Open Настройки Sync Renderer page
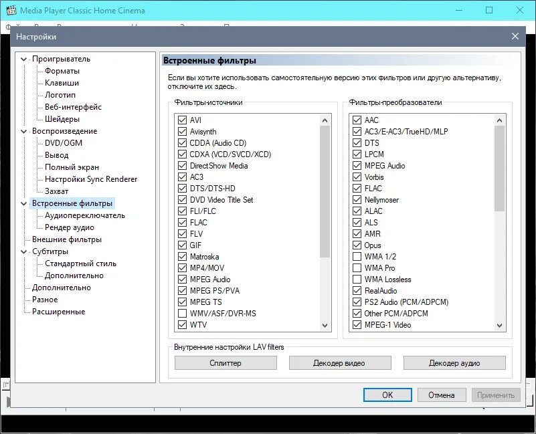Viewport: 536px width, 434px height. coord(91,179)
